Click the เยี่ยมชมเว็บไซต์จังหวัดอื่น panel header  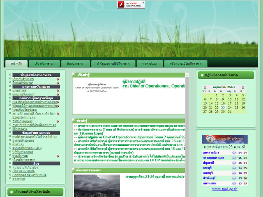pyautogui.click(x=35, y=192)
